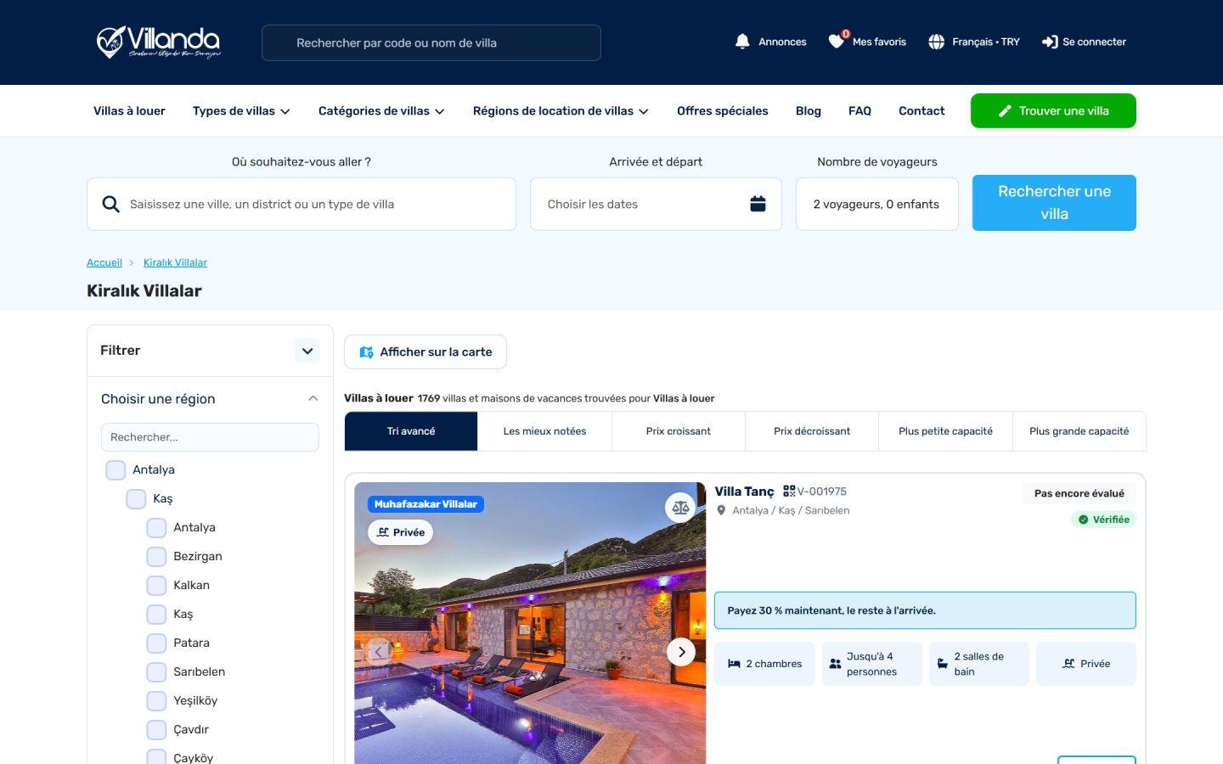1223x764 pixels.
Task: Select the Tri avancé sort tab
Action: coord(411,431)
